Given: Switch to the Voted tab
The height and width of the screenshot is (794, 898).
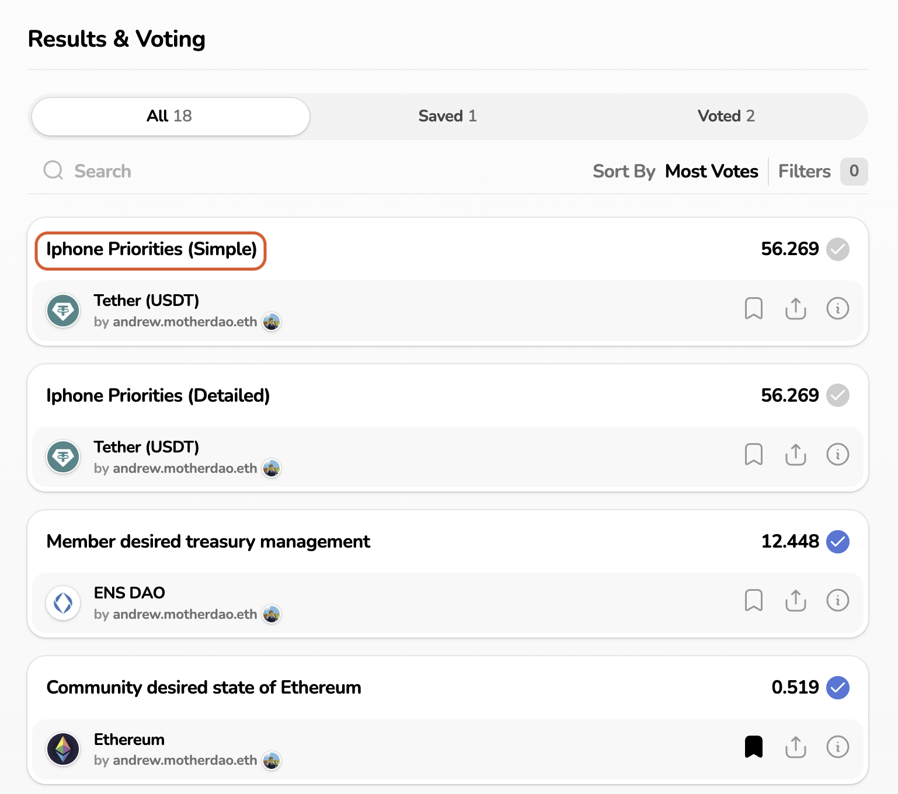Looking at the screenshot, I should [x=726, y=116].
